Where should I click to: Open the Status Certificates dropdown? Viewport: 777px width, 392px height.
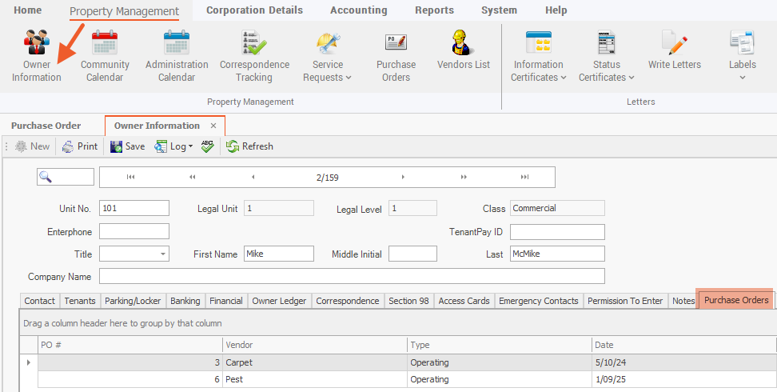[606, 55]
